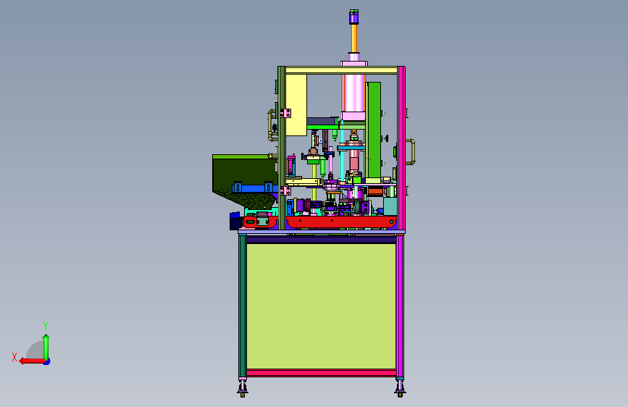The image size is (628, 407).
Task: Select the large pink press cylinder
Action: pyautogui.click(x=353, y=92)
